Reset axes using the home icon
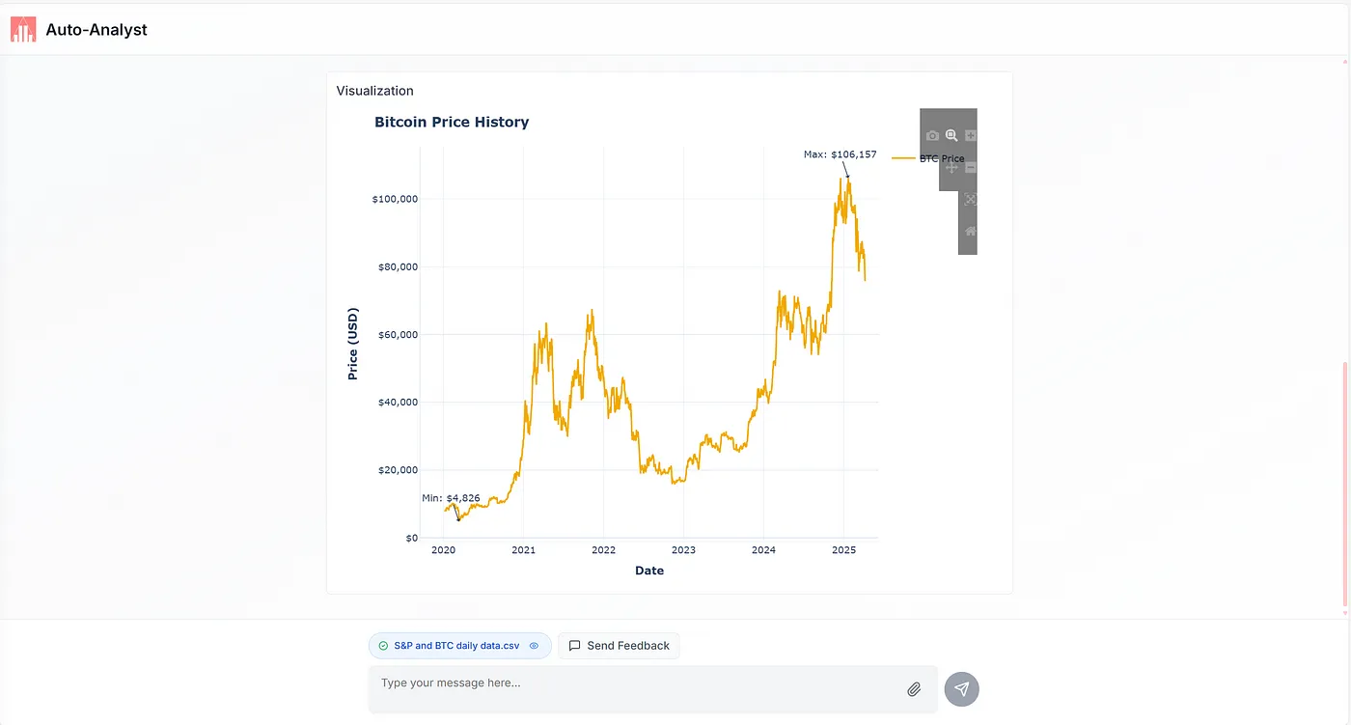 [x=971, y=232]
